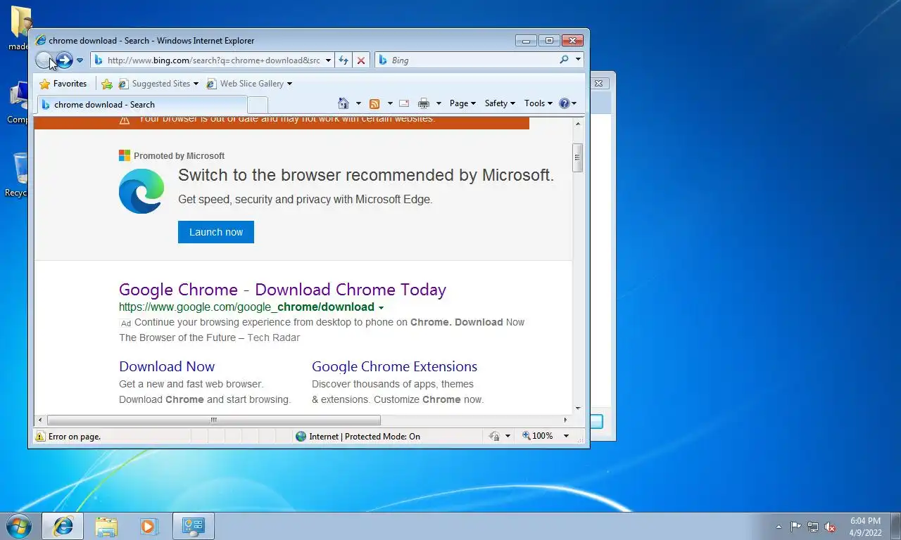This screenshot has width=901, height=540.
Task: Click the vertical scrollbar up arrow
Action: [x=578, y=124]
